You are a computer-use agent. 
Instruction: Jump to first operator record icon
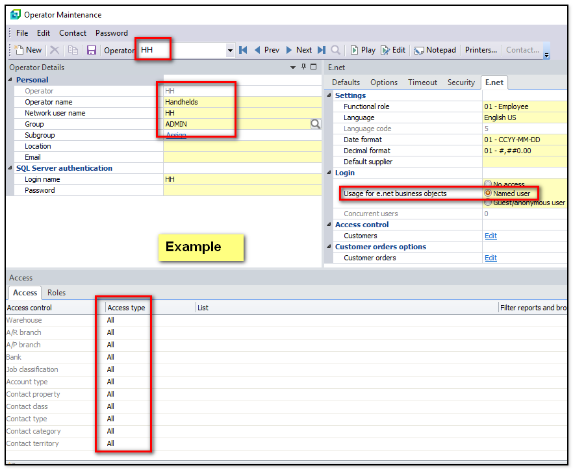tap(243, 50)
